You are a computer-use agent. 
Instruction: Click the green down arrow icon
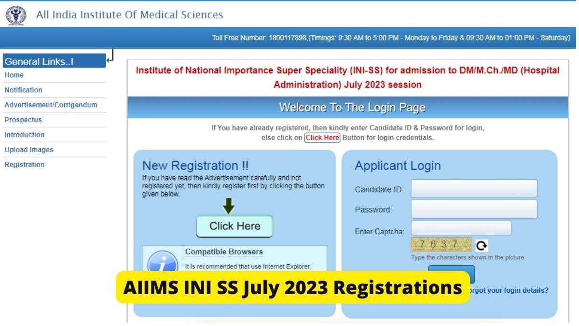[229, 206]
